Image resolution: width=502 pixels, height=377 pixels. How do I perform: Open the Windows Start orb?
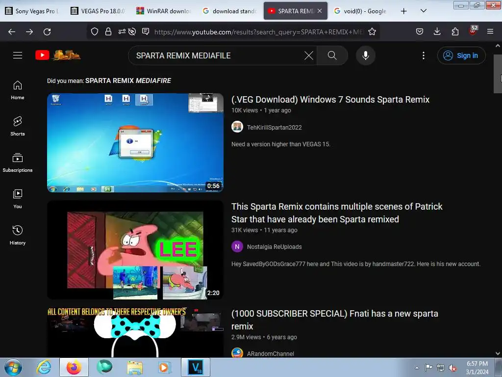[13, 367]
